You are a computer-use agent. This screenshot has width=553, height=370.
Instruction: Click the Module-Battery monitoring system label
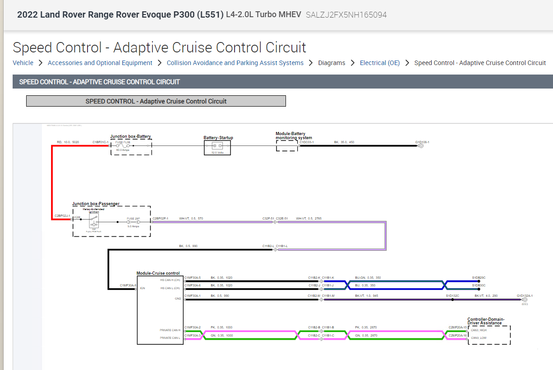click(x=294, y=136)
